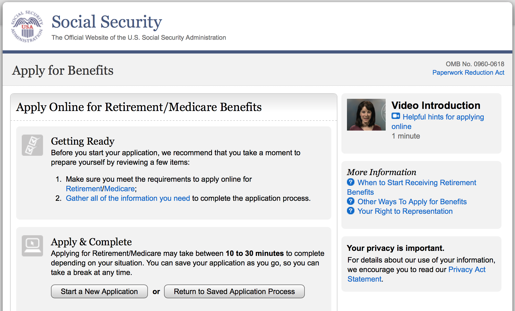This screenshot has width=515, height=311.
Task: Open When to Start Receiving Retirement Benefits
Action: point(417,183)
